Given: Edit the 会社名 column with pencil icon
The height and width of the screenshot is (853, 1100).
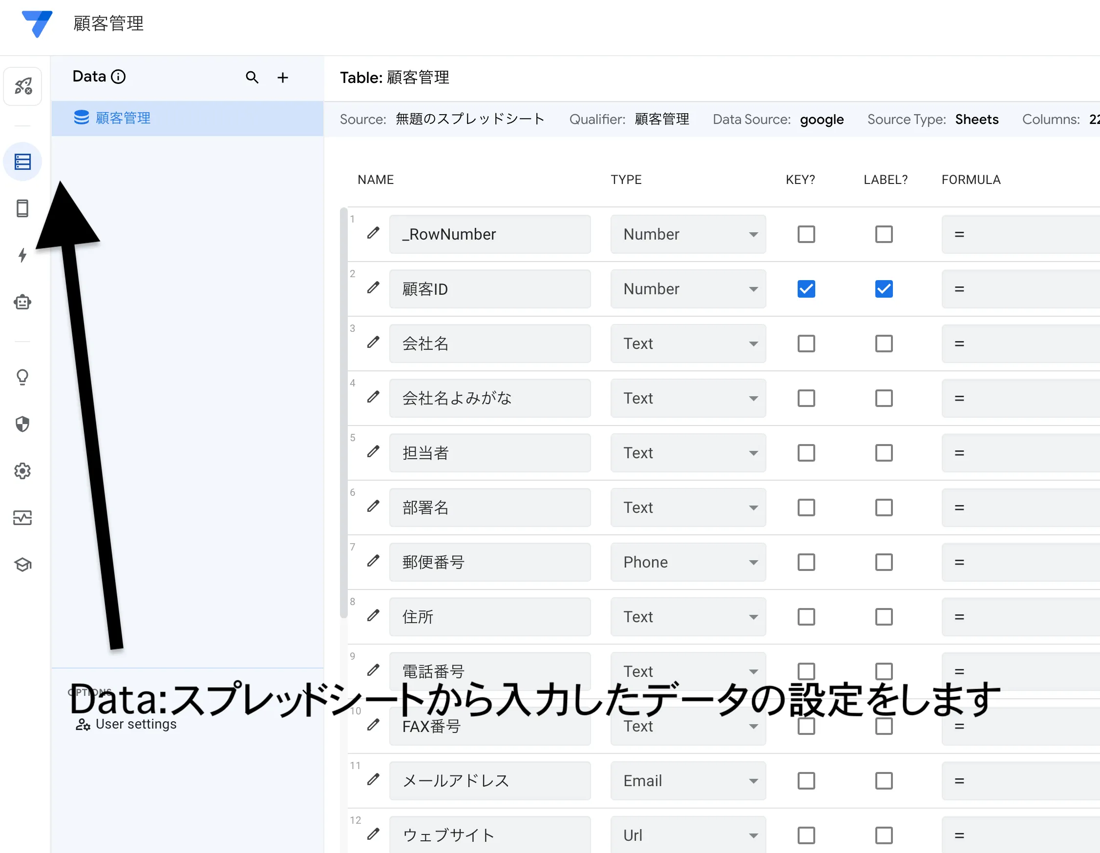Looking at the screenshot, I should coord(373,342).
